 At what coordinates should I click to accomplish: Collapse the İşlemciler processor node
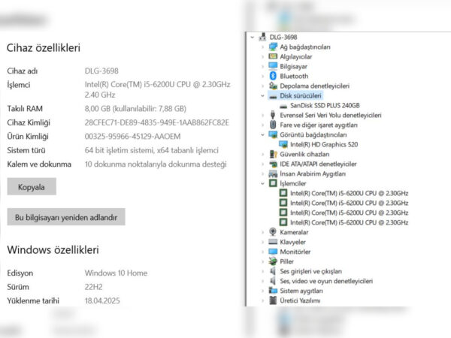tap(262, 183)
